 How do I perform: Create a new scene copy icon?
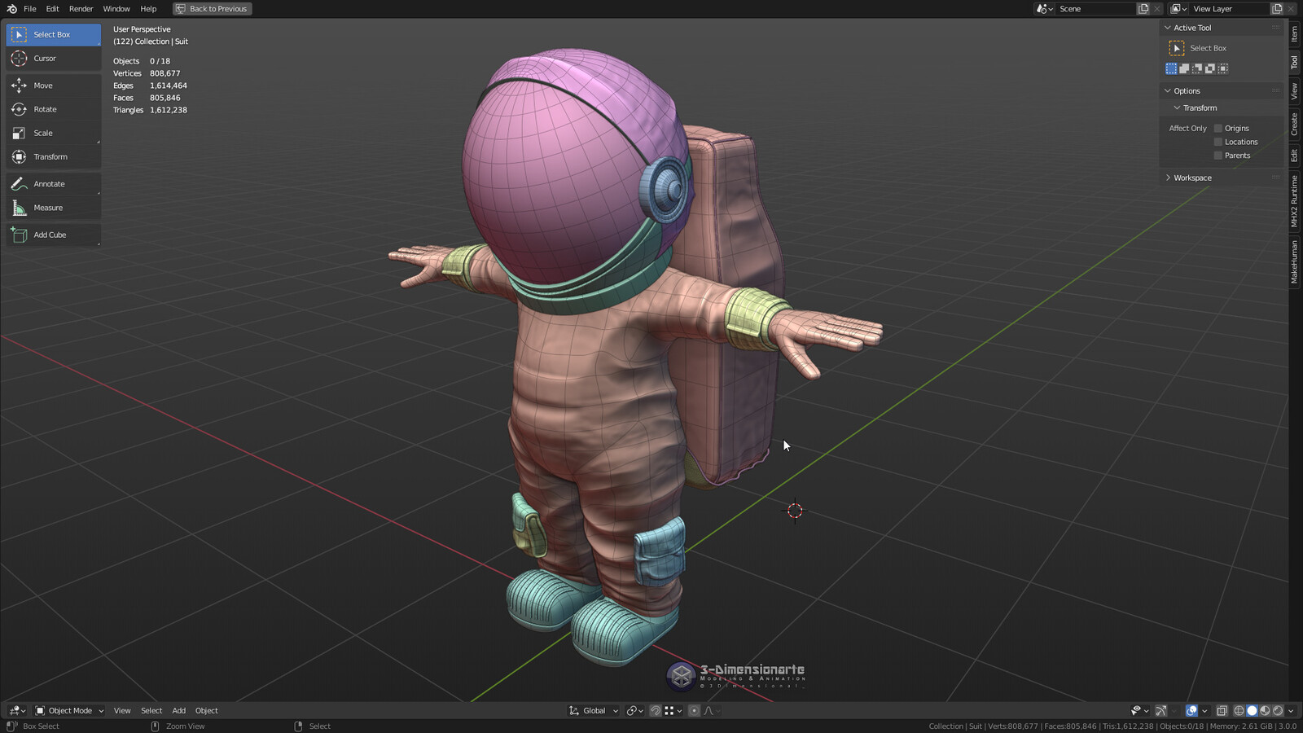coord(1143,9)
